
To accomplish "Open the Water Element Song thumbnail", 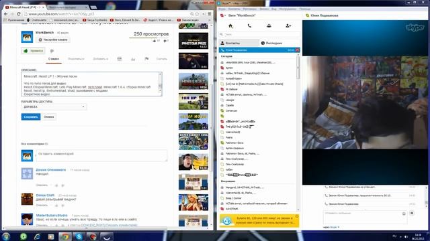I will pos(193,141).
